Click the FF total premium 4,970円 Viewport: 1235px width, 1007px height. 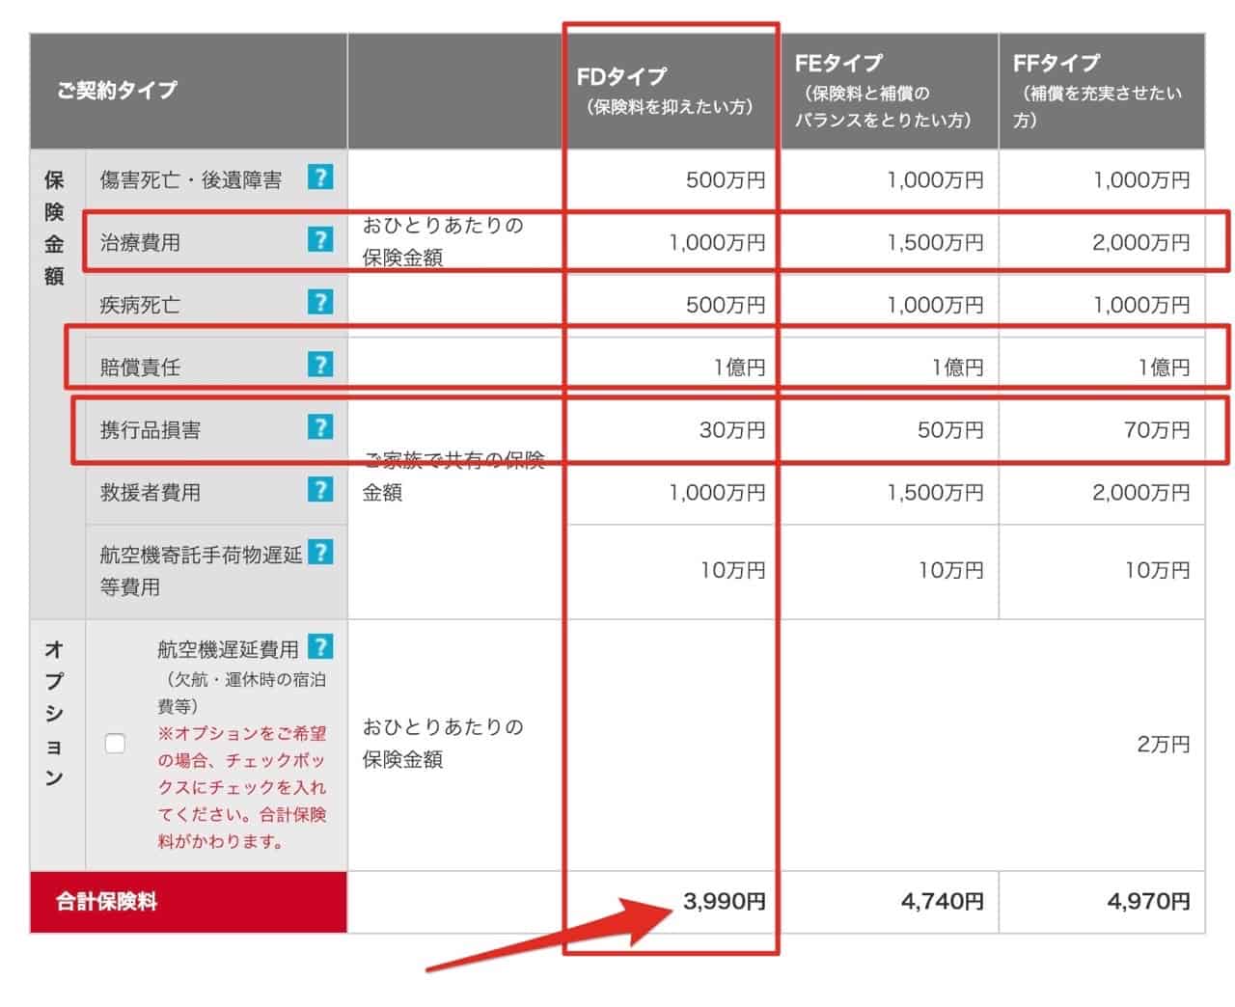[x=1148, y=902]
